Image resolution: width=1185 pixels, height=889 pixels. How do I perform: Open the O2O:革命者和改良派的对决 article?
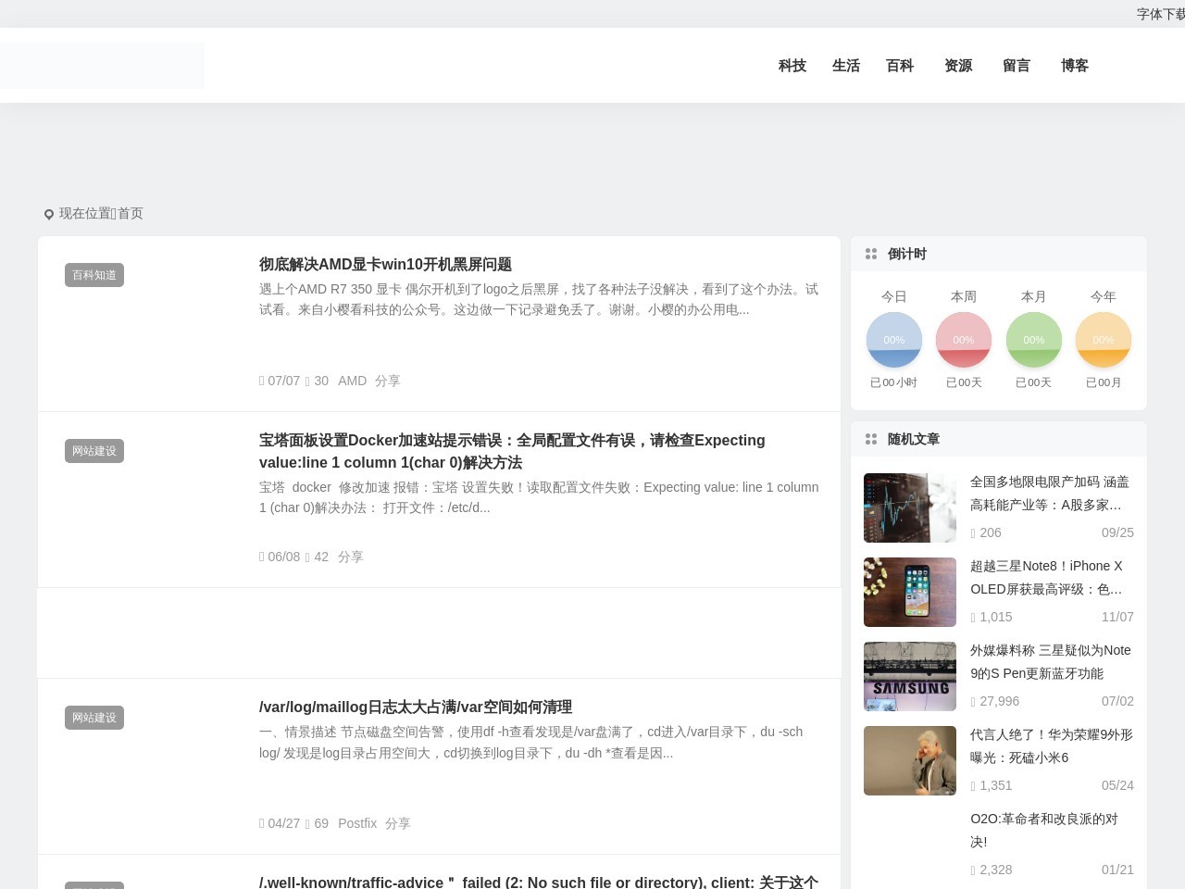point(1044,831)
